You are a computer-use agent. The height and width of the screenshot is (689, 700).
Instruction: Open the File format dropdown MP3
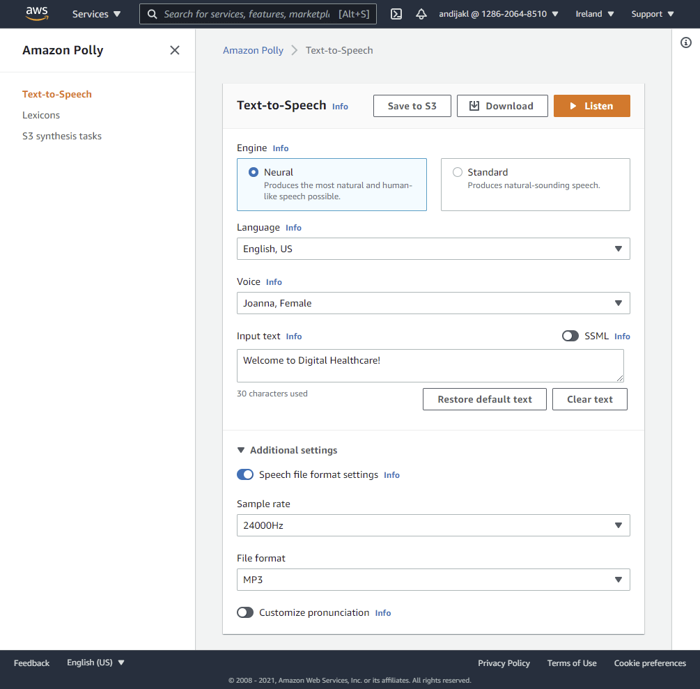433,580
